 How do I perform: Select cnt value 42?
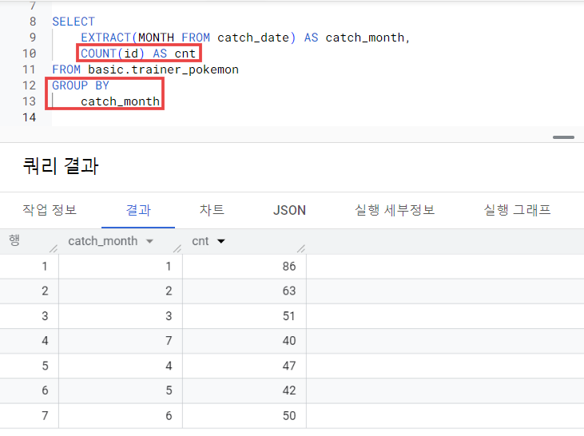click(x=289, y=390)
